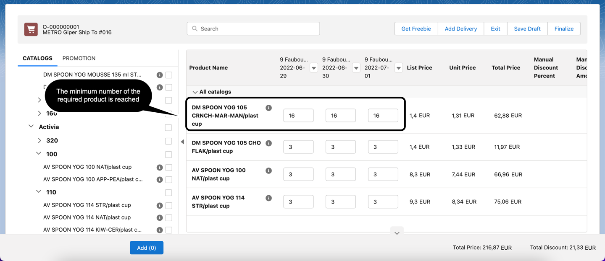
Task: Click the Get Freebie button
Action: tap(416, 29)
